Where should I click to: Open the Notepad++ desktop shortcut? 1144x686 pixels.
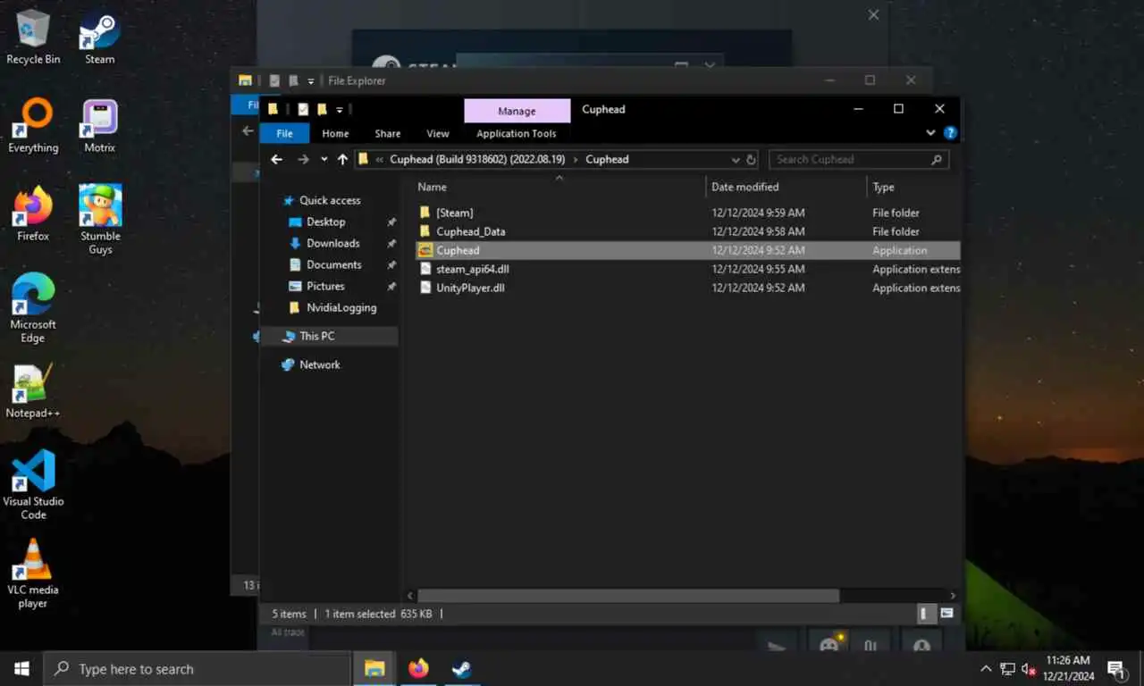tap(33, 391)
